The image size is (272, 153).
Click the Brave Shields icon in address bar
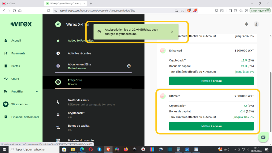(189, 10)
